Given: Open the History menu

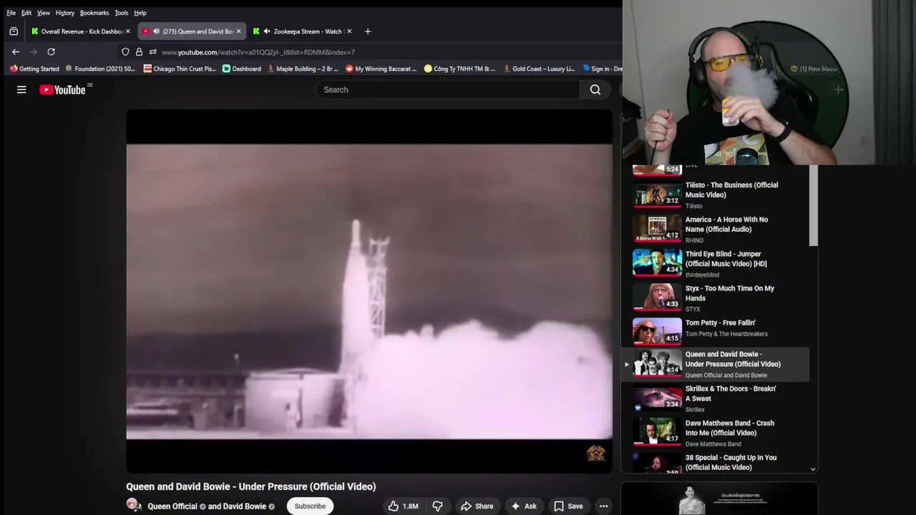Looking at the screenshot, I should tap(65, 13).
